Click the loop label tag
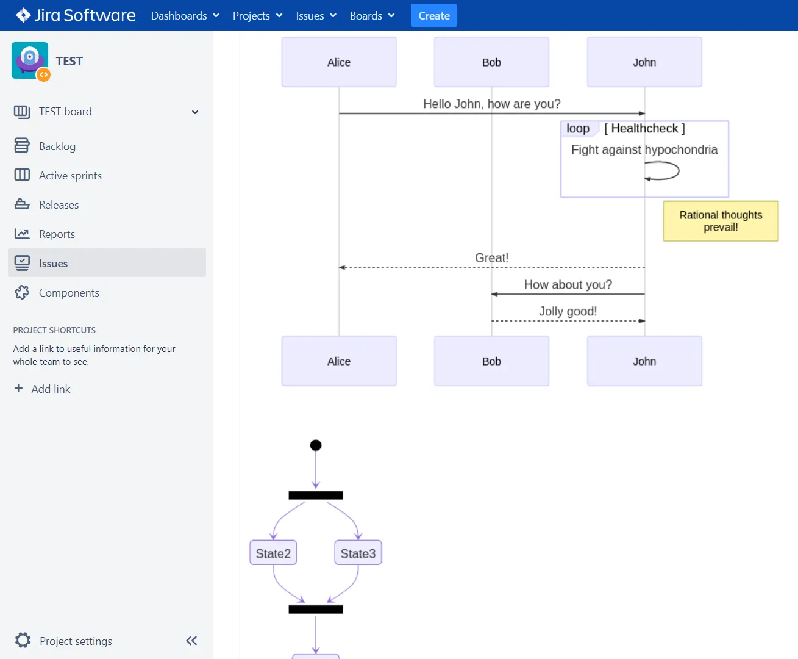The width and height of the screenshot is (798, 659). [578, 128]
